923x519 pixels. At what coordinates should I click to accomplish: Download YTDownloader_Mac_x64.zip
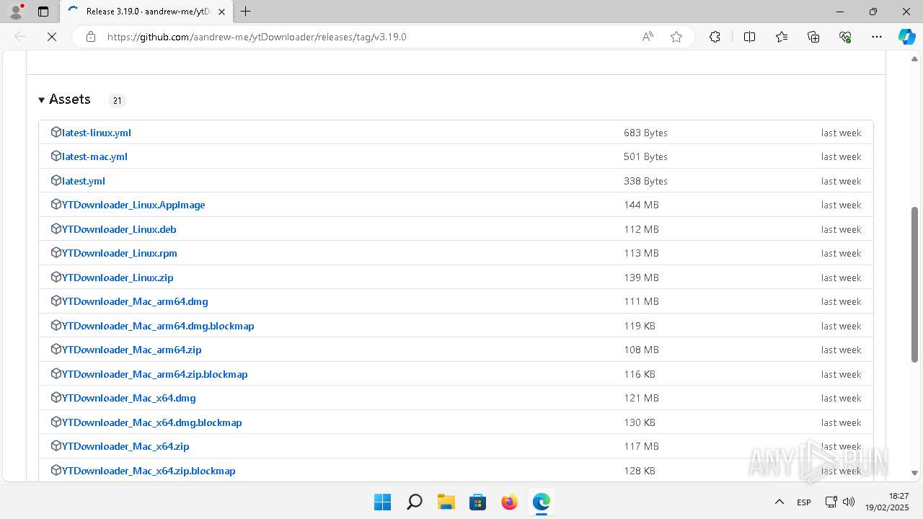pyautogui.click(x=125, y=446)
